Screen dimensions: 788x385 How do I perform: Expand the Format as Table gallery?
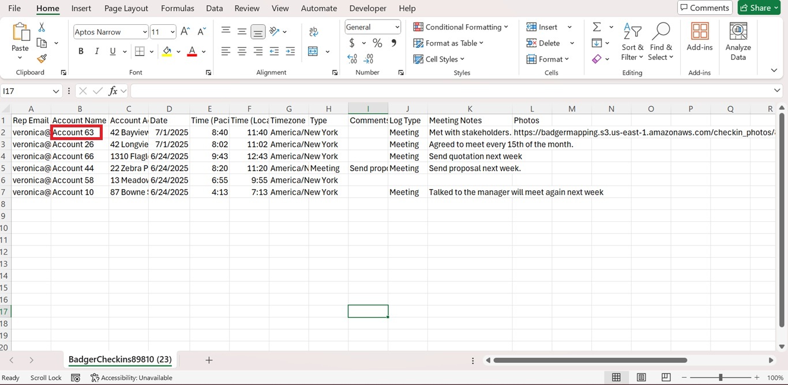448,43
